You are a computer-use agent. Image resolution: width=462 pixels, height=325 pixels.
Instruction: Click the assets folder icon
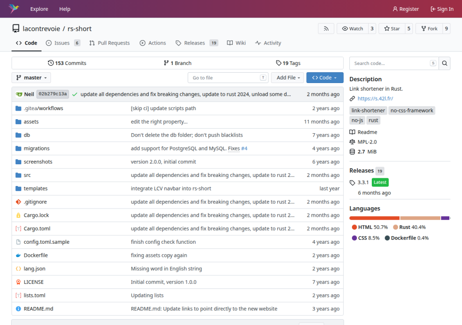18,121
